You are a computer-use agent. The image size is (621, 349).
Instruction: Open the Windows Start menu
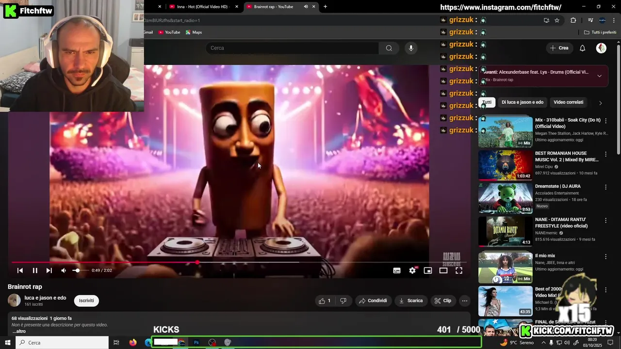[8, 343]
